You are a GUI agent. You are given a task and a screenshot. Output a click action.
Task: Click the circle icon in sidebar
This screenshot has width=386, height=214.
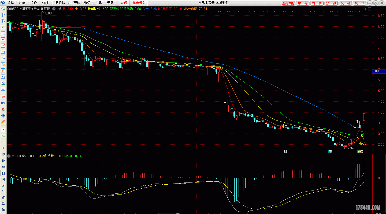tap(3, 89)
